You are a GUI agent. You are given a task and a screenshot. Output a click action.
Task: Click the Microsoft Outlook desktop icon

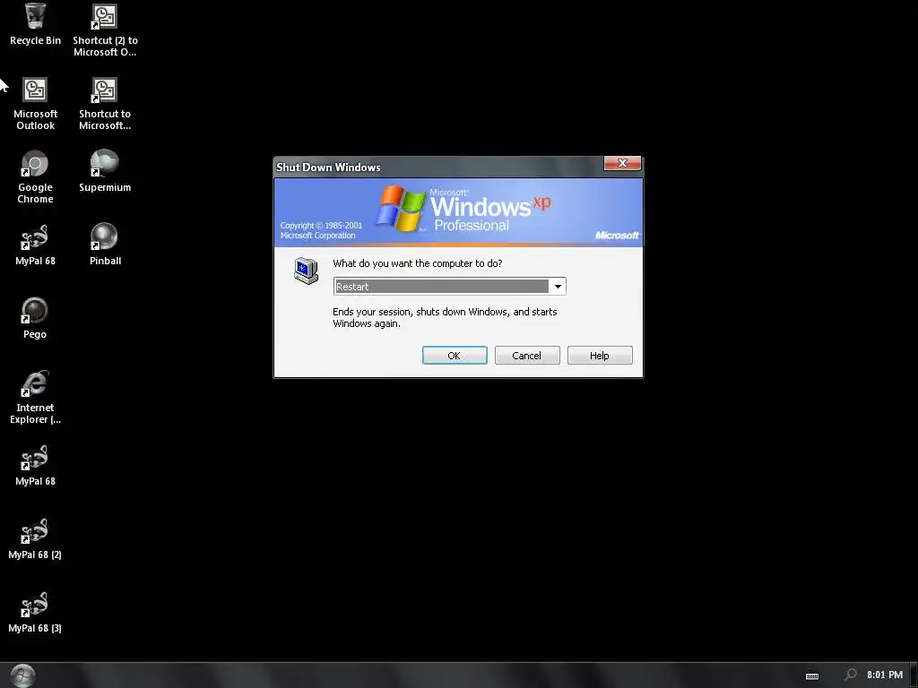tap(35, 104)
